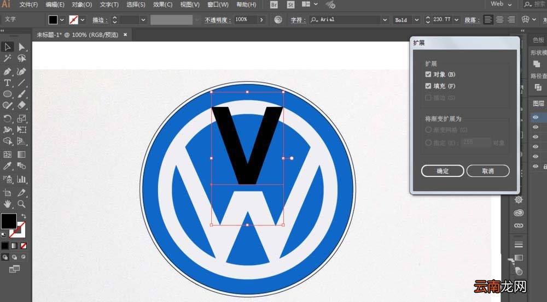Toggle eye icon of the locked layer

536,167
